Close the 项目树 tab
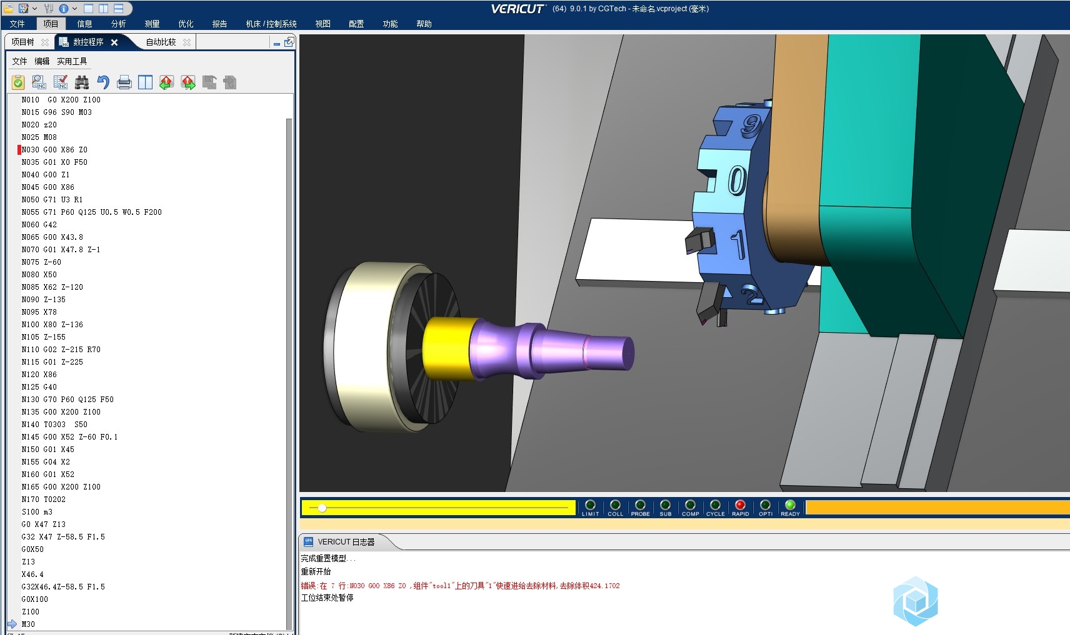1070x635 pixels. pyautogui.click(x=45, y=42)
